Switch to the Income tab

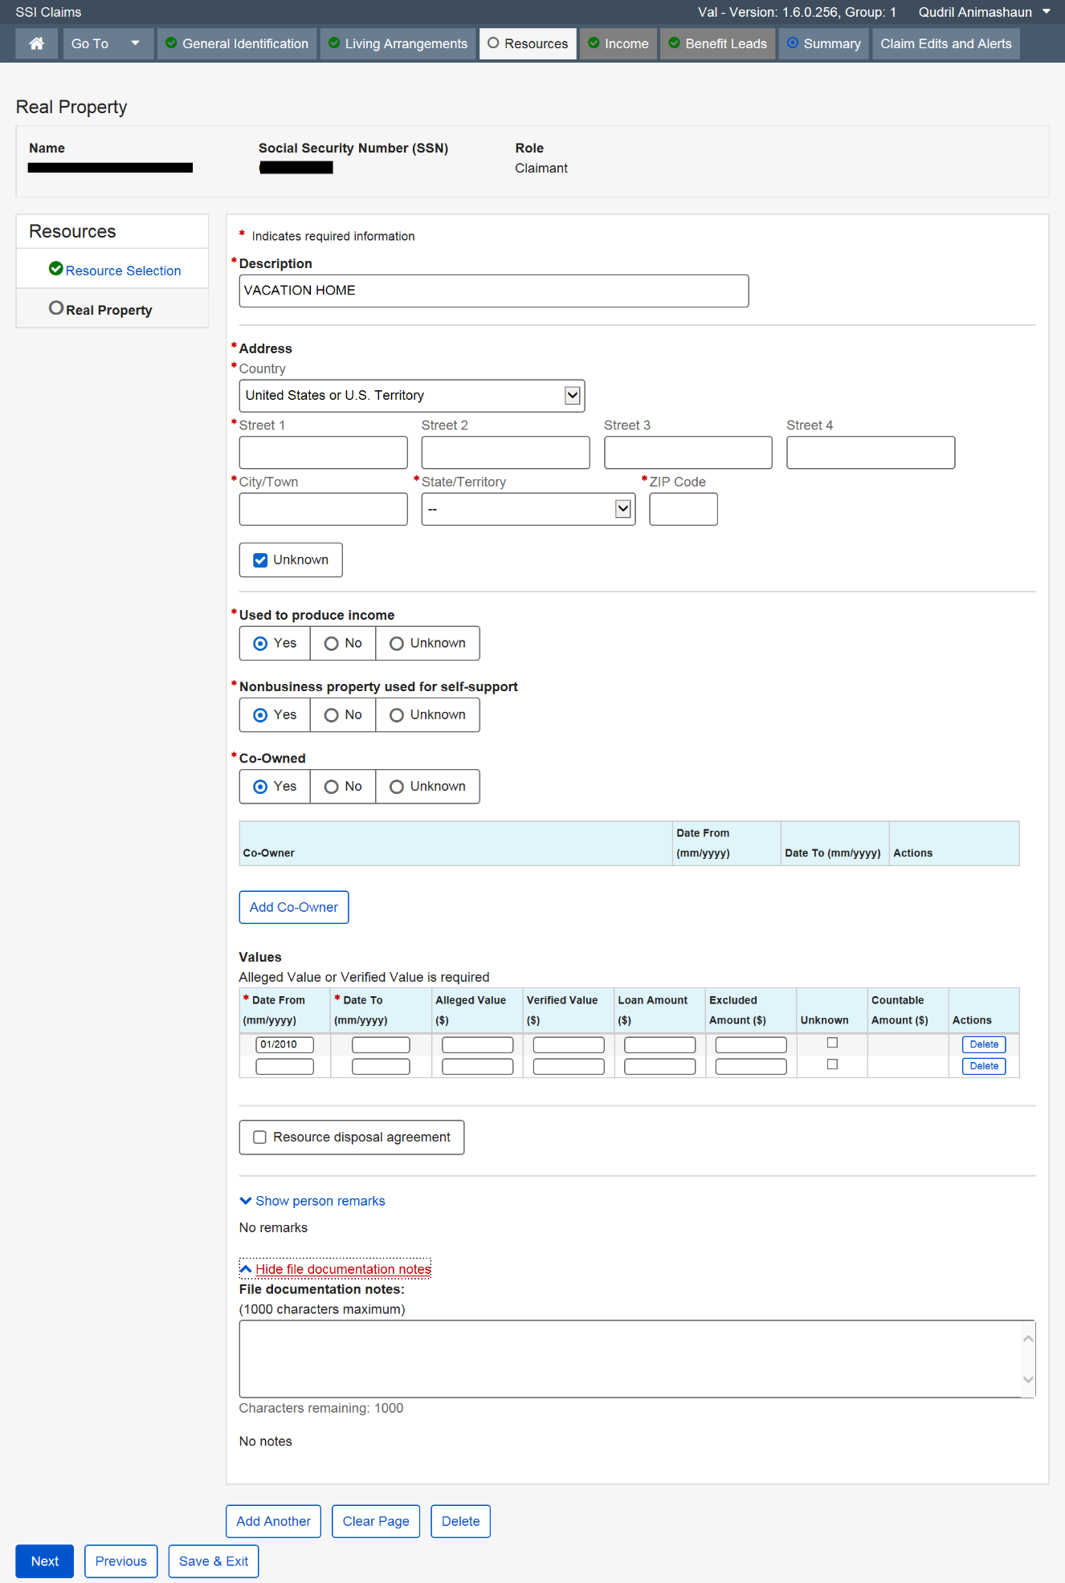click(618, 43)
